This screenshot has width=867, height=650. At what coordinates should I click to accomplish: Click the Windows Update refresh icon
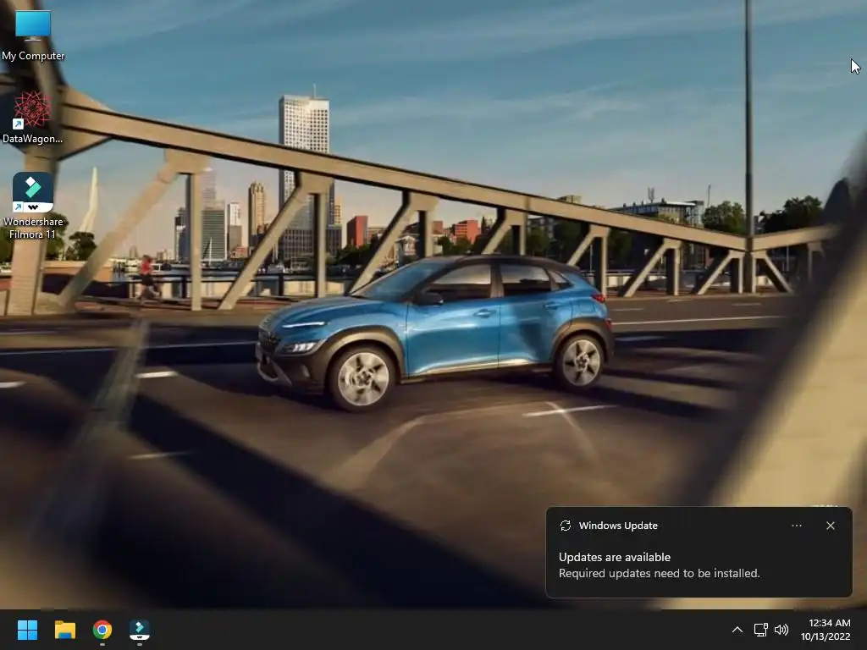coord(565,526)
